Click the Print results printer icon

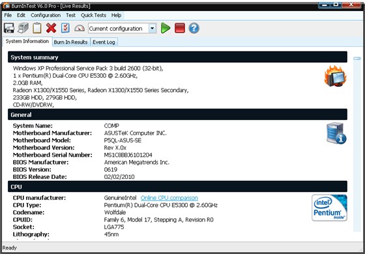pos(23,28)
